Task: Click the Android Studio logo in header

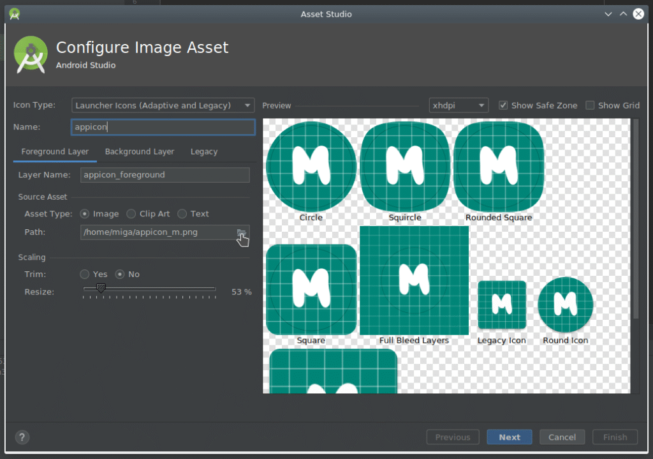Action: pos(31,55)
